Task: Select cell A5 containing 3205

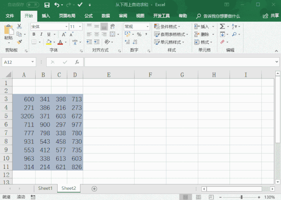Action: click(x=24, y=116)
